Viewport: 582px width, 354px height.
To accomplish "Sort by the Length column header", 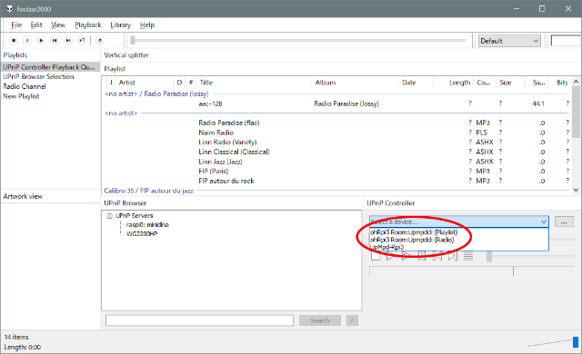I will tap(453, 83).
